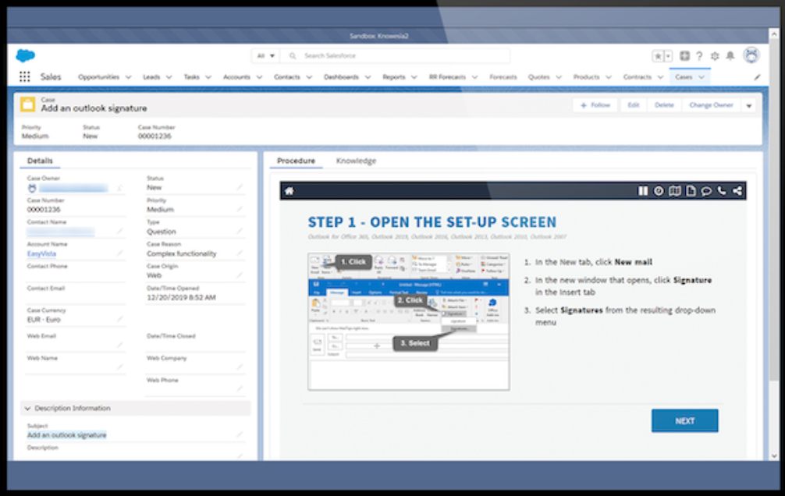Open the Setup gear icon
785x496 pixels.
coord(715,56)
